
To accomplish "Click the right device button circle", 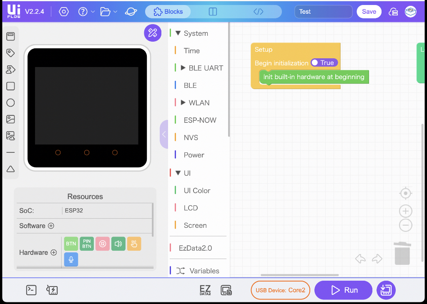I will coord(115,152).
